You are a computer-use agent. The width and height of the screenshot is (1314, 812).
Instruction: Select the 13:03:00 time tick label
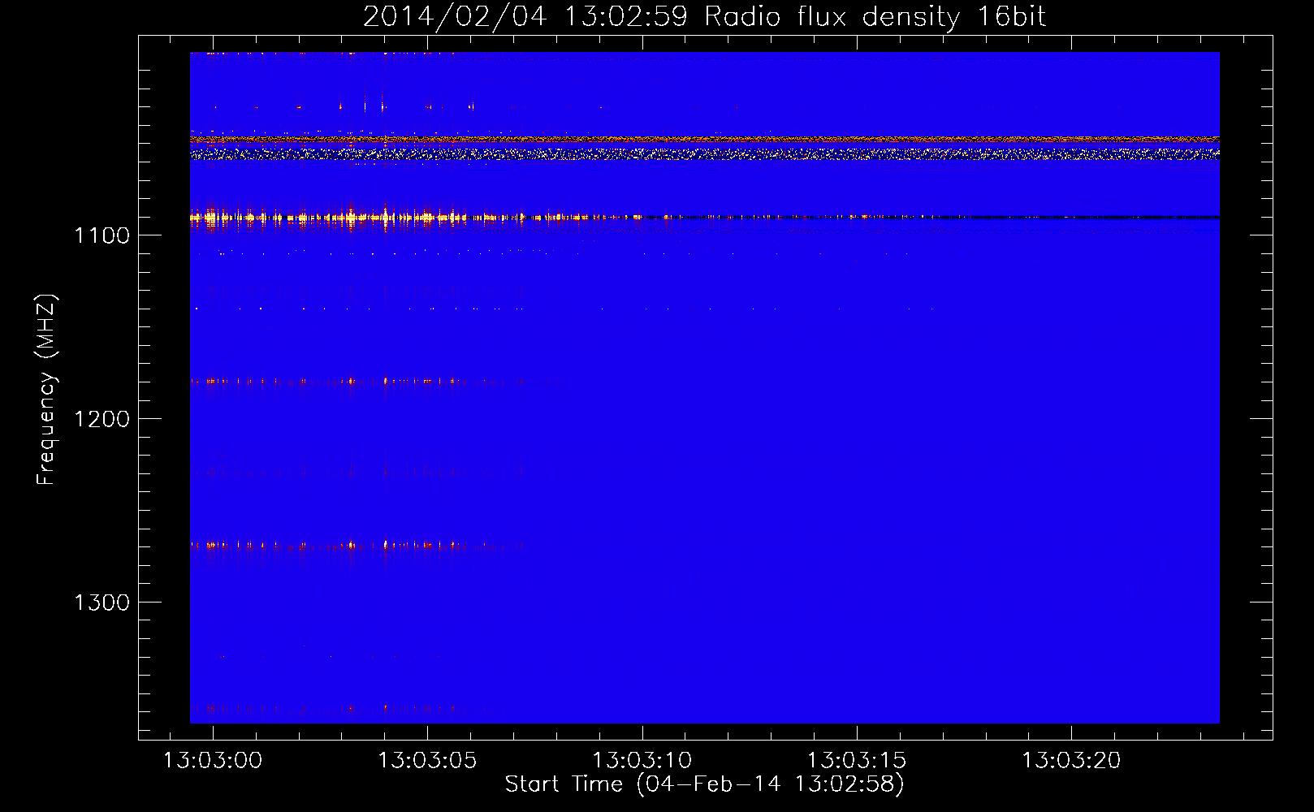213,761
